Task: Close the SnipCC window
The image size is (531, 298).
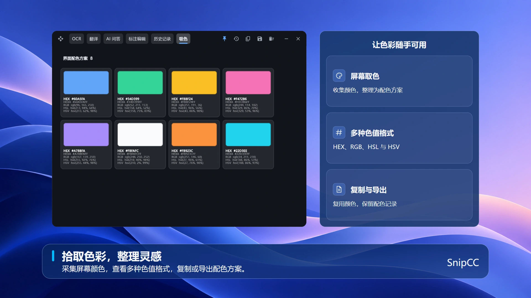Action: pyautogui.click(x=298, y=39)
